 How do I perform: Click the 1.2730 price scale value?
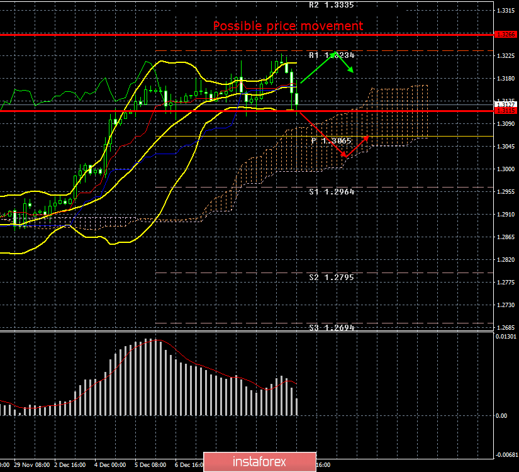tap(506, 305)
